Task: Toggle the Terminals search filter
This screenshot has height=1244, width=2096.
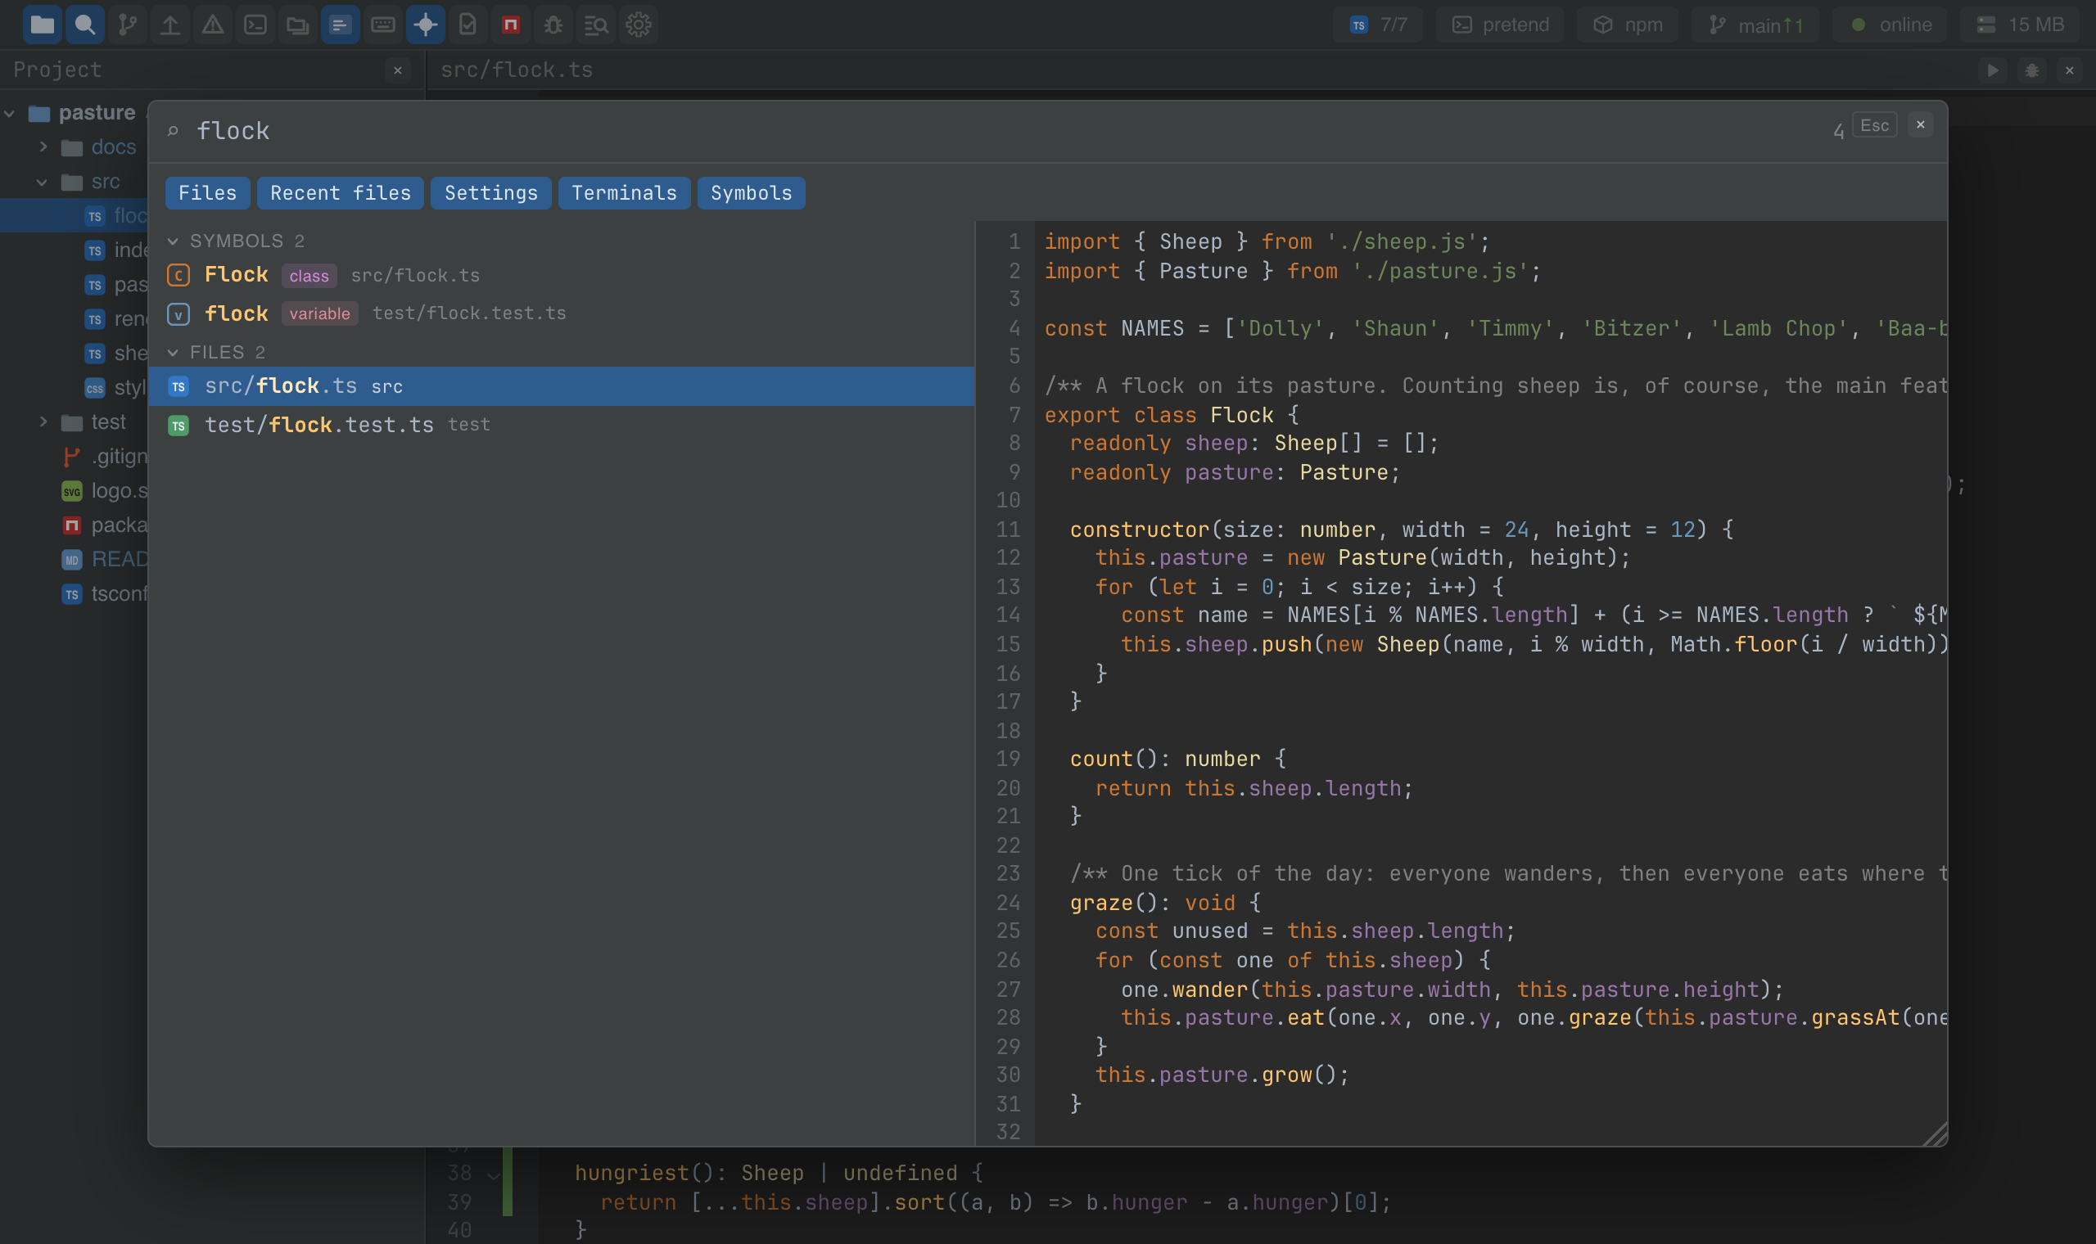Action: pyautogui.click(x=625, y=193)
